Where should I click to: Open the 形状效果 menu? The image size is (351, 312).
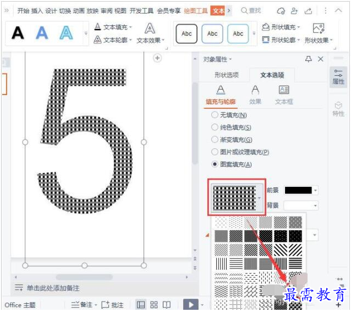pos(319,34)
